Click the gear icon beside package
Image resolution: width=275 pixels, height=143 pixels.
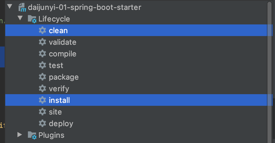point(42,77)
